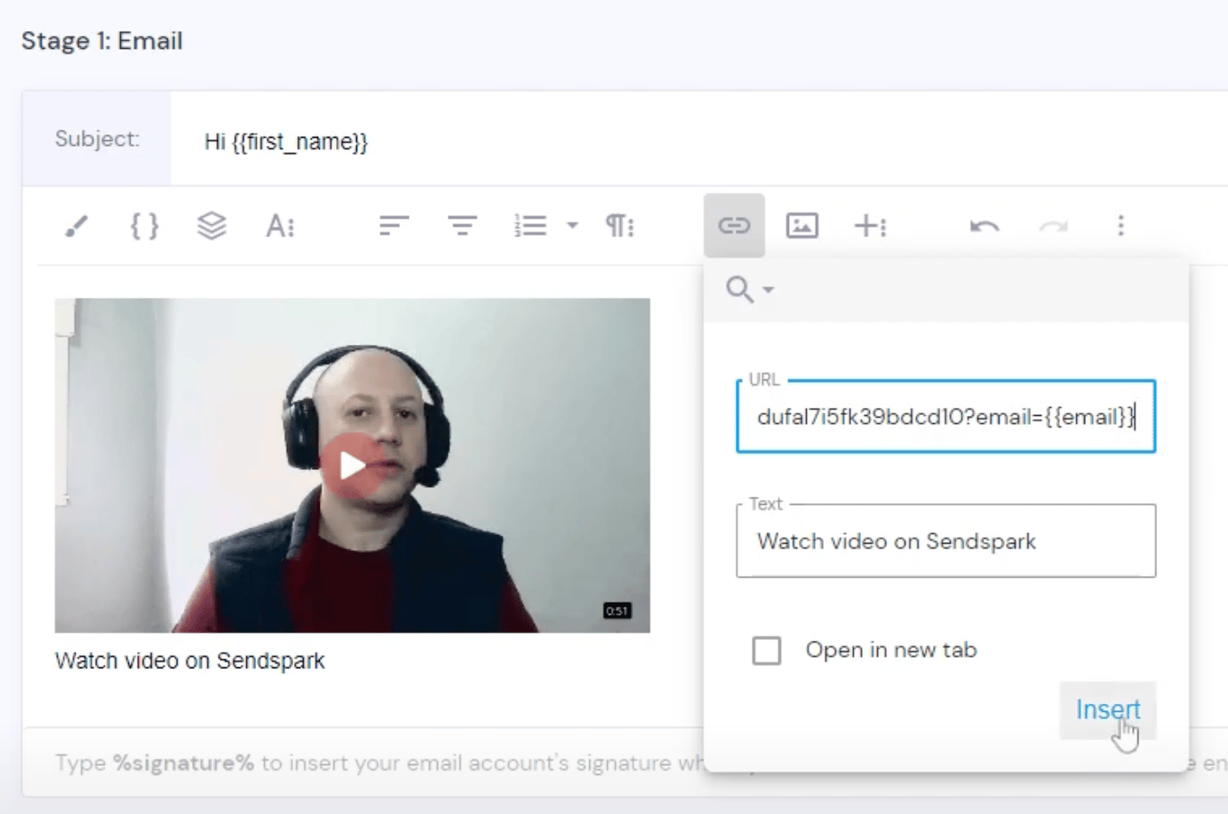Image resolution: width=1228 pixels, height=814 pixels.
Task: Click the insert link toolbar icon
Action: pyautogui.click(x=734, y=226)
